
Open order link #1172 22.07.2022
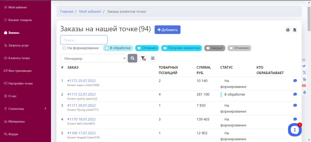coord(81,94)
